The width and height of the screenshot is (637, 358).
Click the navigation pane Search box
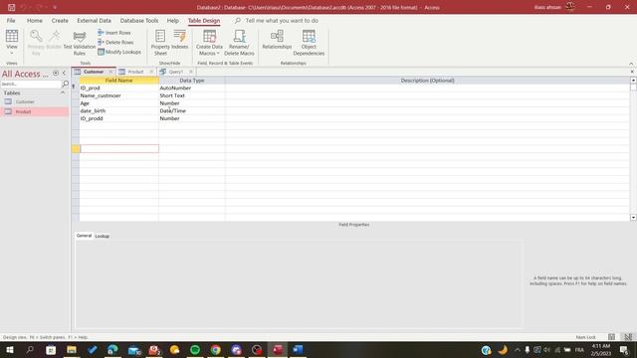31,84
